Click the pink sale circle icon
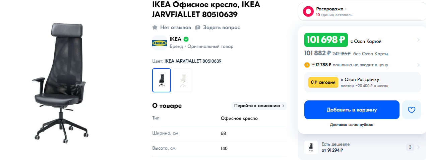 [x=308, y=12]
